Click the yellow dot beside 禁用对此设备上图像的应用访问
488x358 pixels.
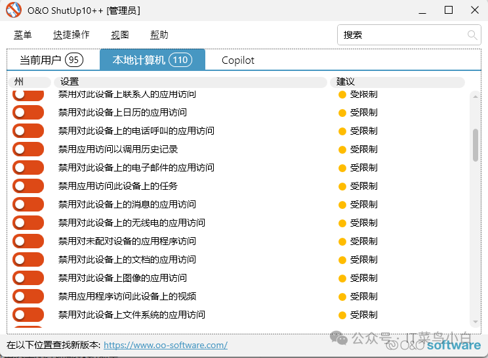342,279
